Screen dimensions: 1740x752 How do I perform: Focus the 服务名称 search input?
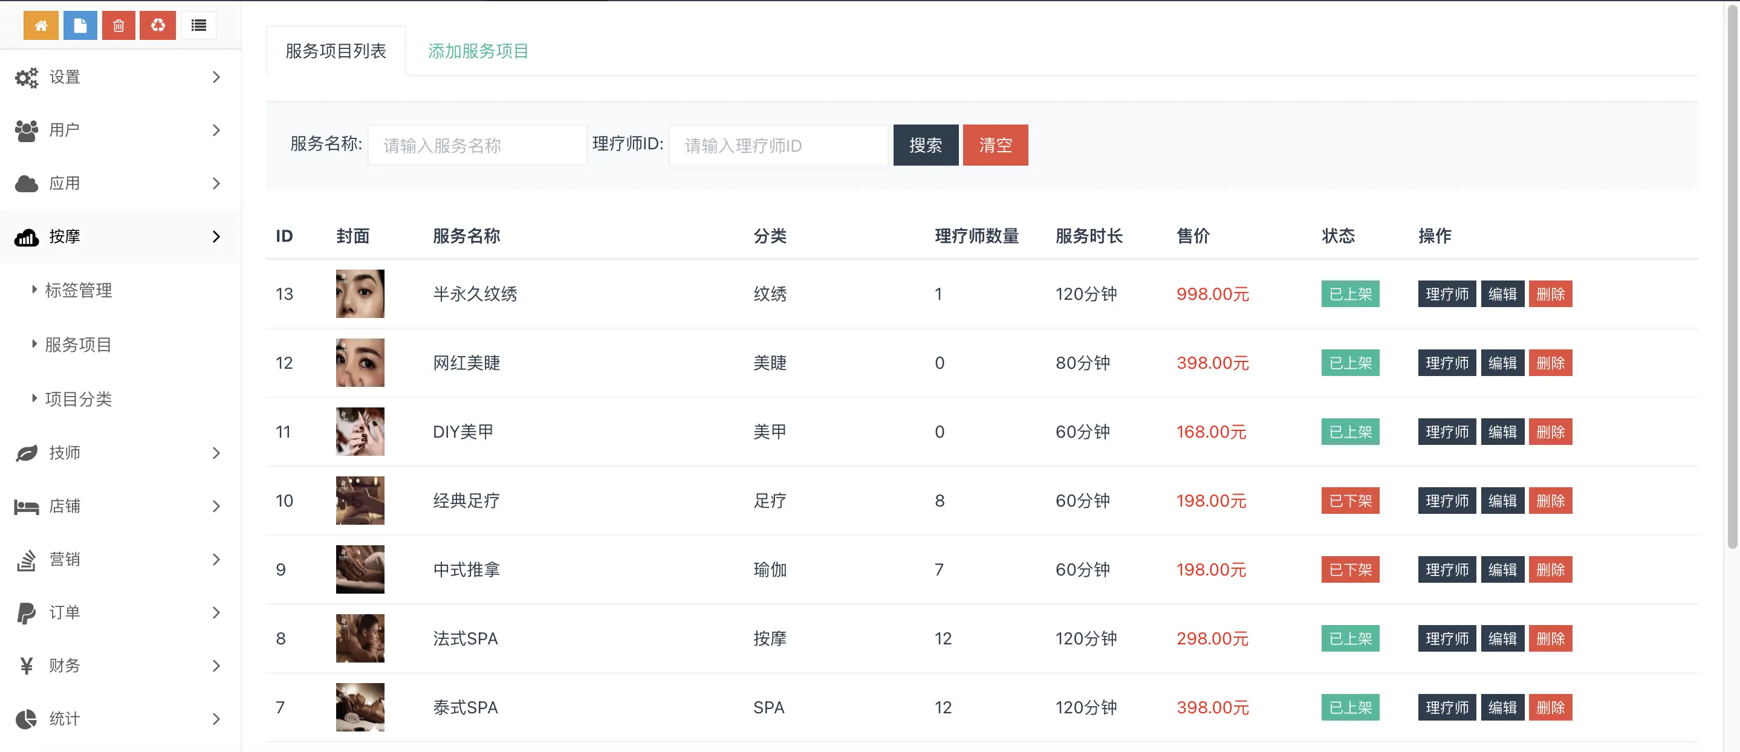pyautogui.click(x=477, y=144)
